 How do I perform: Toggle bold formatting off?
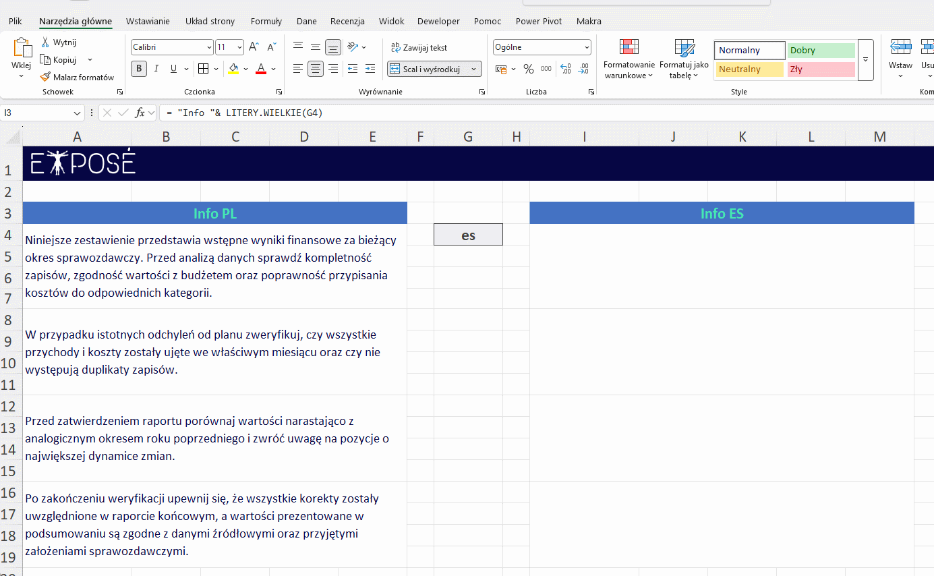point(139,69)
